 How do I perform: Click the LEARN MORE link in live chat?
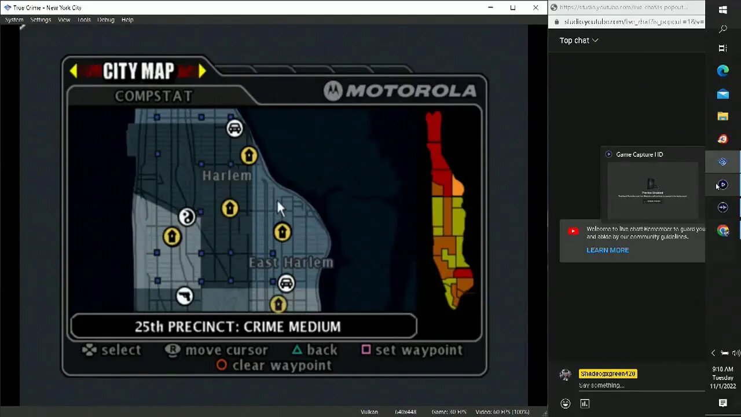(607, 250)
